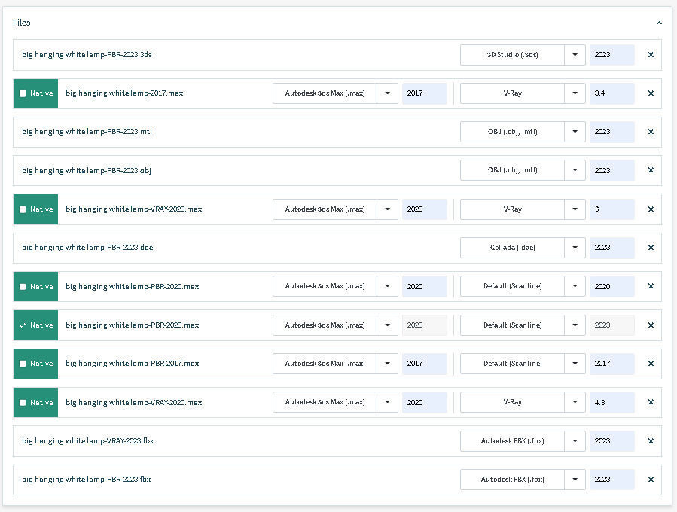Collapse the Files section
Screen dimensions: 677x512
(659, 23)
